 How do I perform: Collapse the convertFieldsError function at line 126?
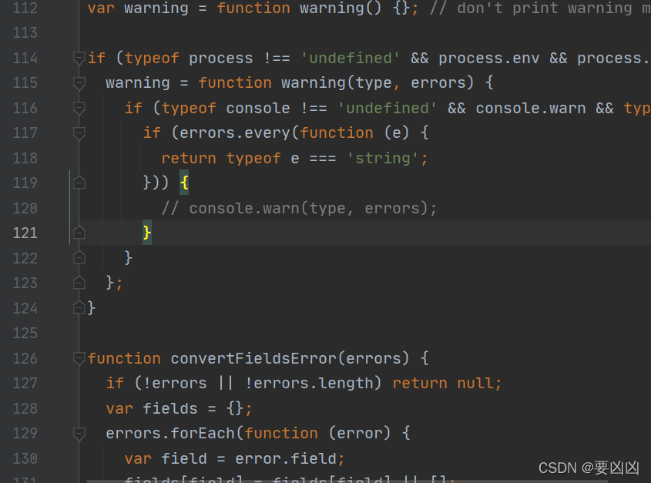[x=78, y=358]
